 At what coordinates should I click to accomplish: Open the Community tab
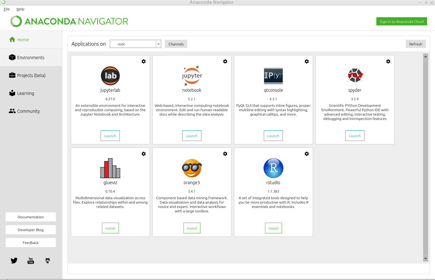click(x=31, y=111)
